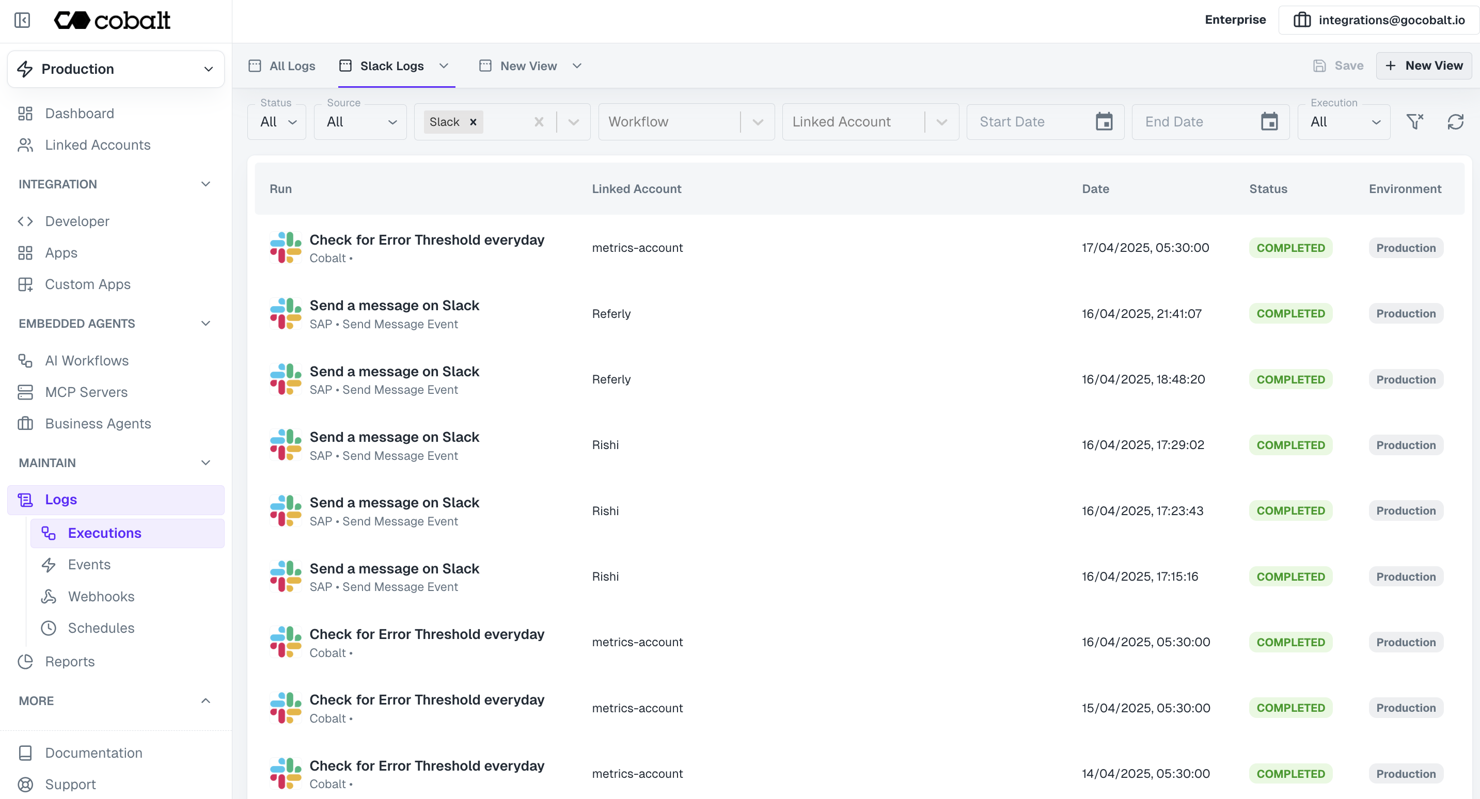Image resolution: width=1480 pixels, height=799 pixels.
Task: Create a New View
Action: pos(1424,66)
